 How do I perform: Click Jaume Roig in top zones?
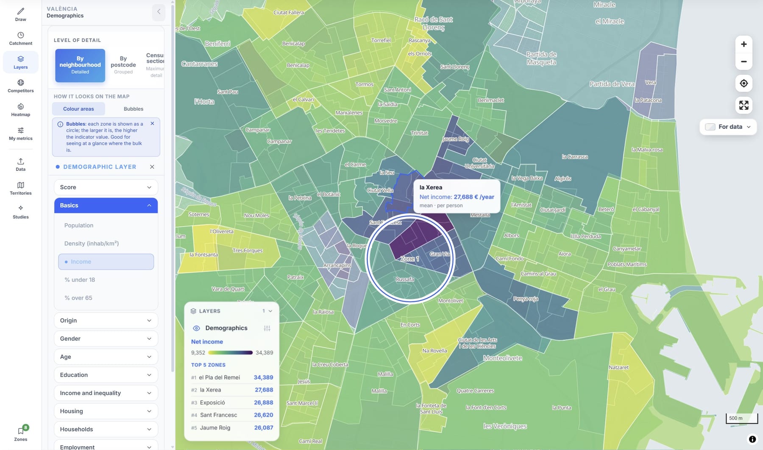232,428
